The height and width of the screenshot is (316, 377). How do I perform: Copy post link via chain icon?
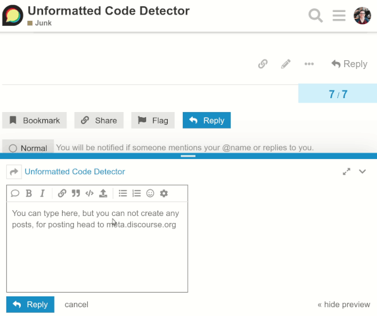coord(263,64)
